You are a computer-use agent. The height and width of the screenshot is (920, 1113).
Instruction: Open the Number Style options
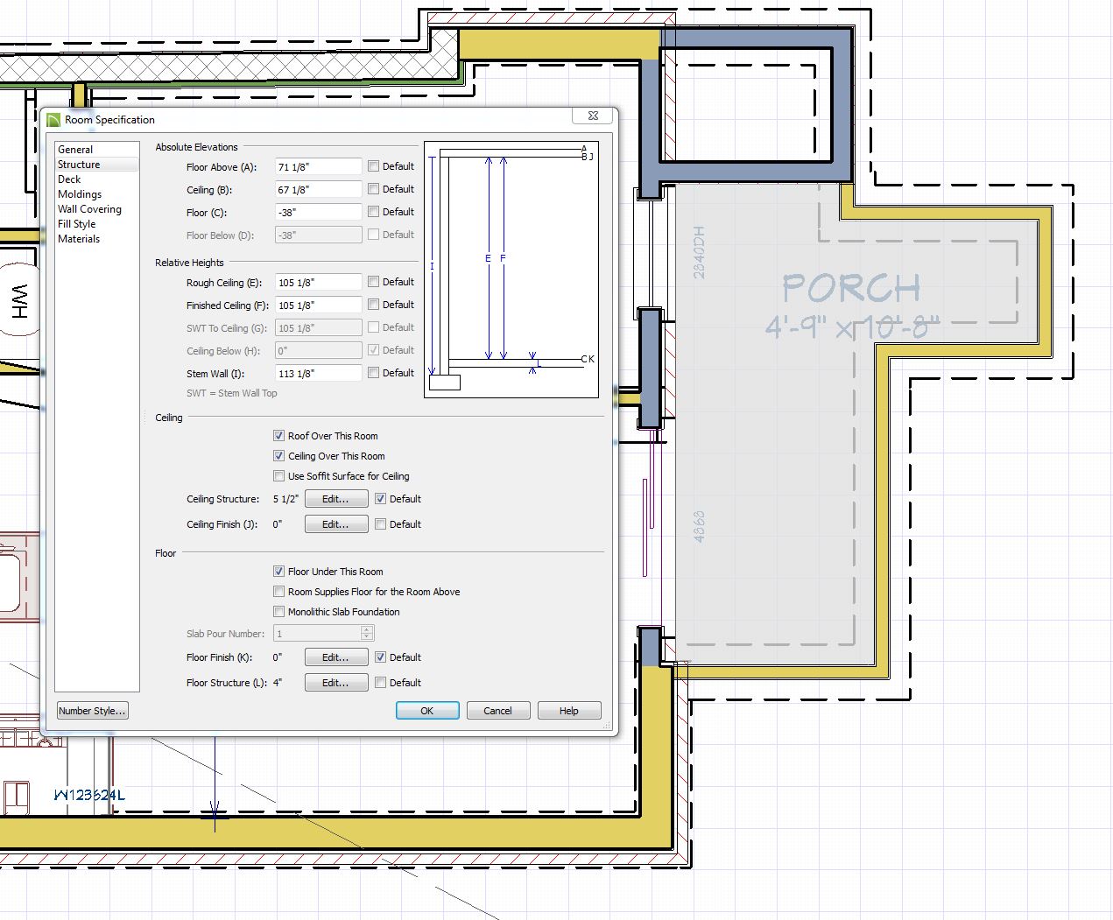pyautogui.click(x=93, y=711)
